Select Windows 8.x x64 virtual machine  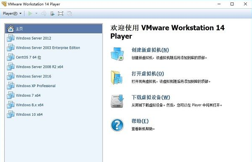tap(54, 105)
